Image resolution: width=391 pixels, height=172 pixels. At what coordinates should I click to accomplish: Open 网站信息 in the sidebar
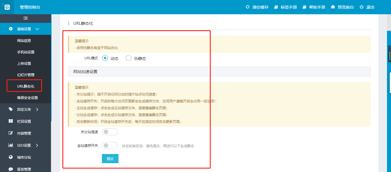pos(24,41)
